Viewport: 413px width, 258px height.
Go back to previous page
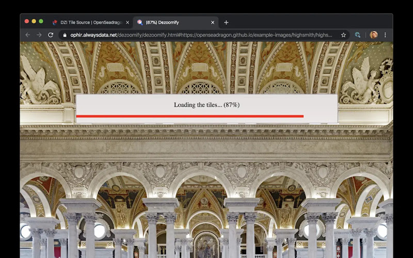(x=28, y=35)
